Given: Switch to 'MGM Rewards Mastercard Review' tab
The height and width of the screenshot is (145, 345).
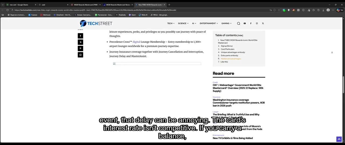Looking at the screenshot, I should (x=118, y=5).
